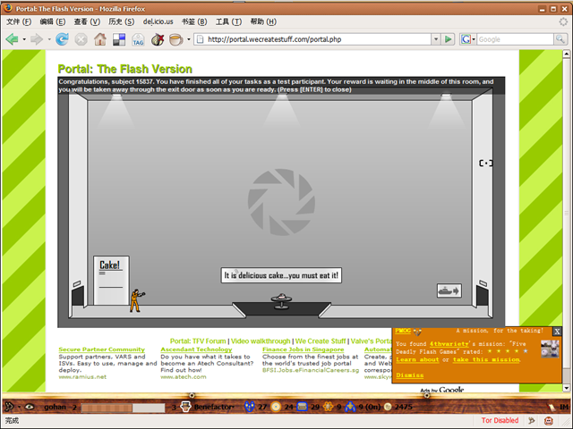Click the page scrollbar down arrow
This screenshot has width=573, height=429.
[x=567, y=387]
